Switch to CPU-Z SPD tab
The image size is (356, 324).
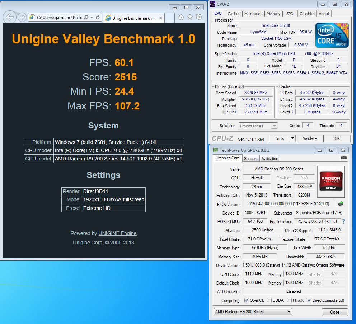(x=290, y=14)
